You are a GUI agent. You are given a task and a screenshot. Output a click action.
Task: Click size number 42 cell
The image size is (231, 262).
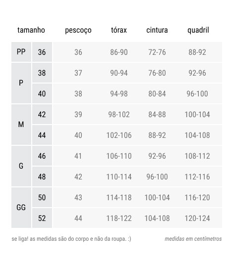[42, 114]
